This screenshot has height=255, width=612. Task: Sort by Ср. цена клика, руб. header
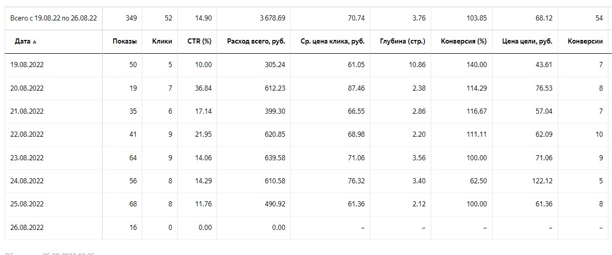[332, 41]
